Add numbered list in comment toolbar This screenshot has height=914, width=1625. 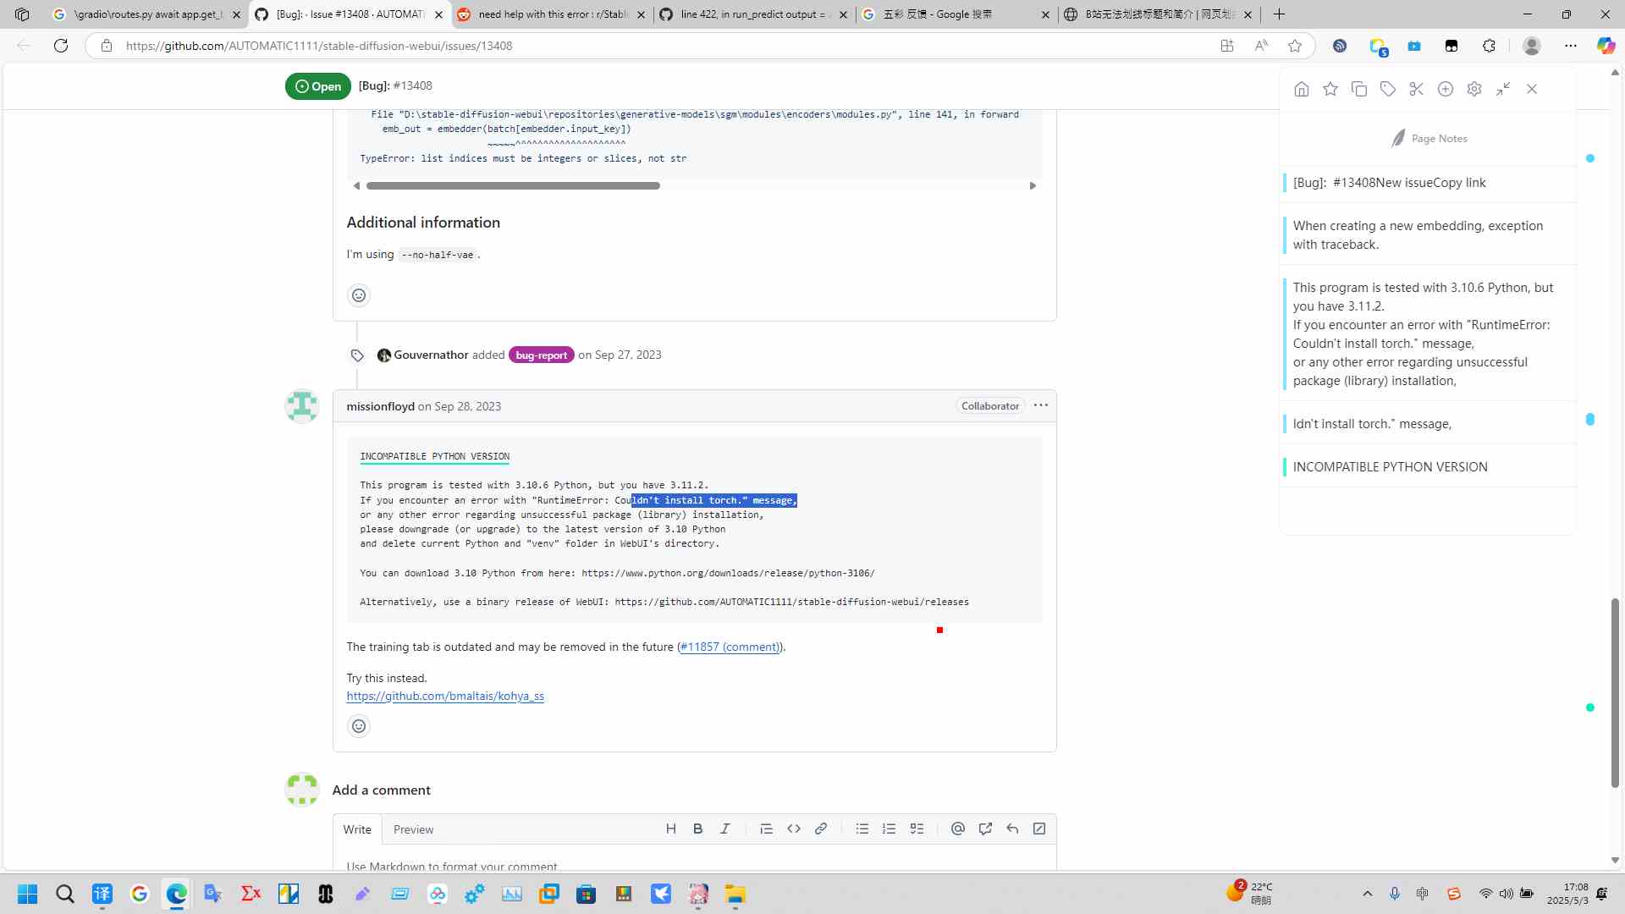890,829
